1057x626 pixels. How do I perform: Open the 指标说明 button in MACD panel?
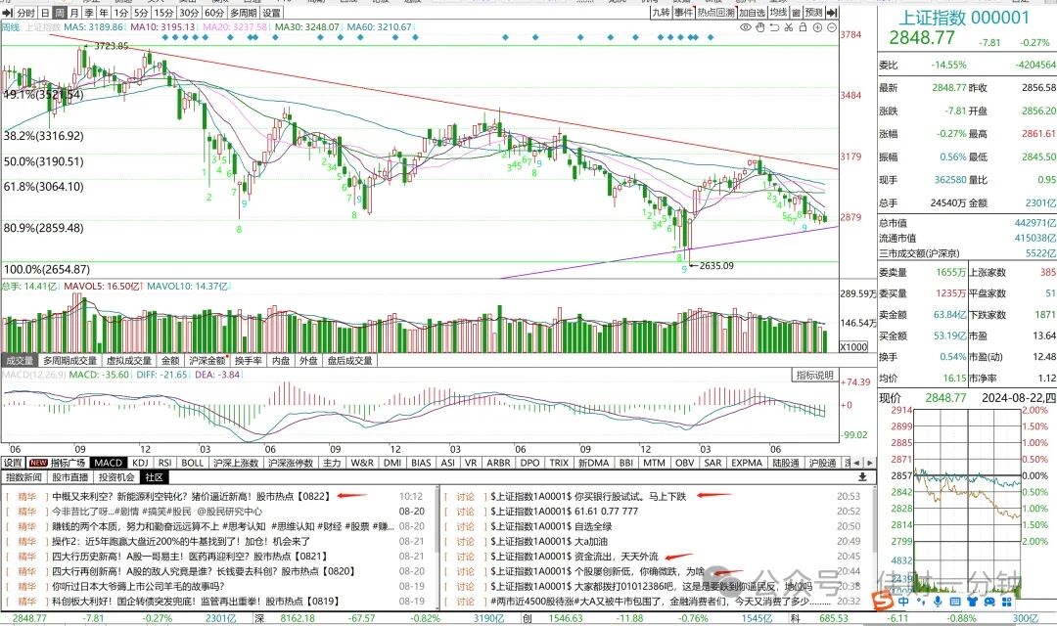click(815, 376)
